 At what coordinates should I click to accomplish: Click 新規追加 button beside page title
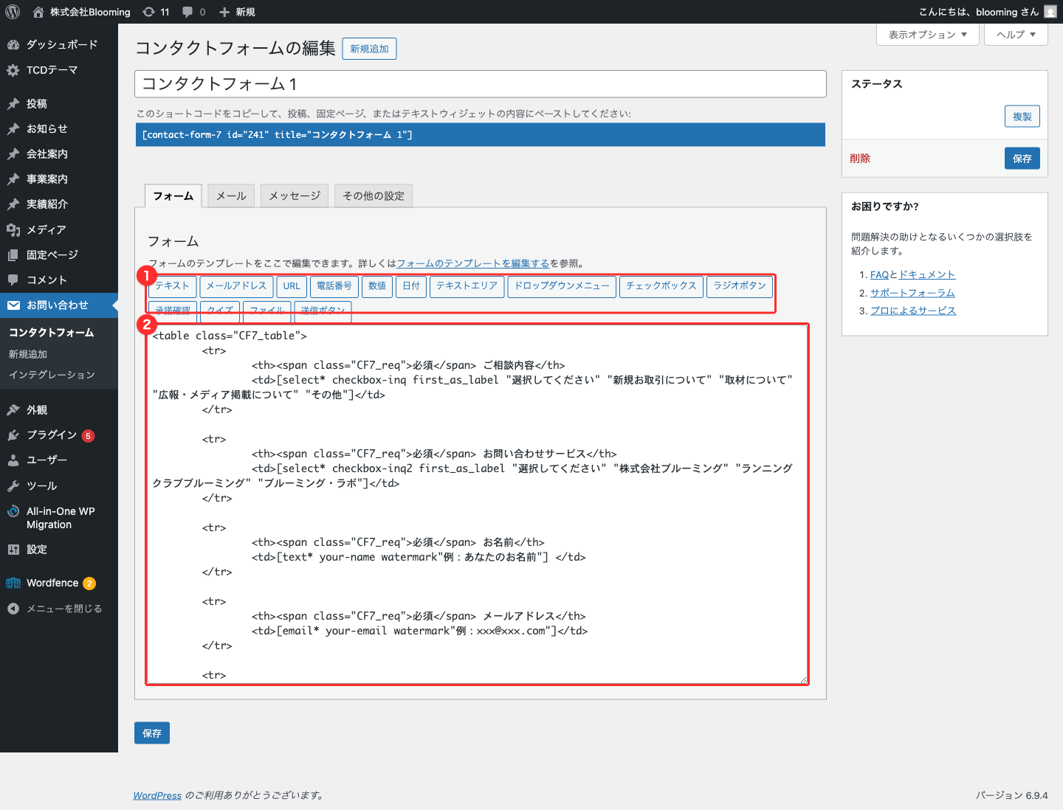coord(370,49)
